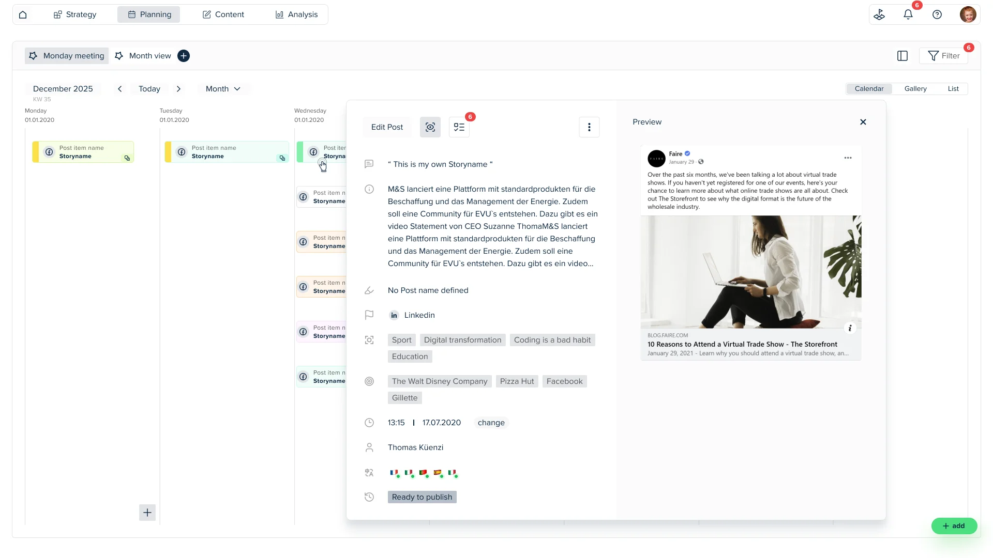The image size is (993, 558).
Task: Click the info icon on preview image
Action: click(850, 328)
